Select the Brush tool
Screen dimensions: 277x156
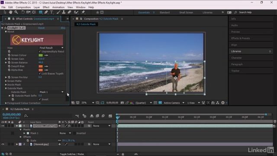point(58,12)
